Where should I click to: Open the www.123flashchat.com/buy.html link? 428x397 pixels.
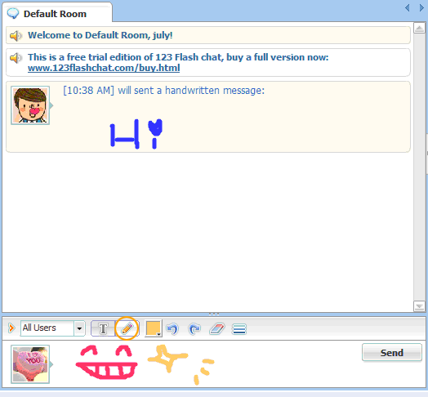tap(104, 68)
